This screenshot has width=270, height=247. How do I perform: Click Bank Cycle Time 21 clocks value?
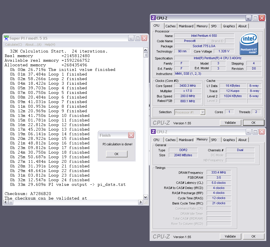tap(219, 203)
